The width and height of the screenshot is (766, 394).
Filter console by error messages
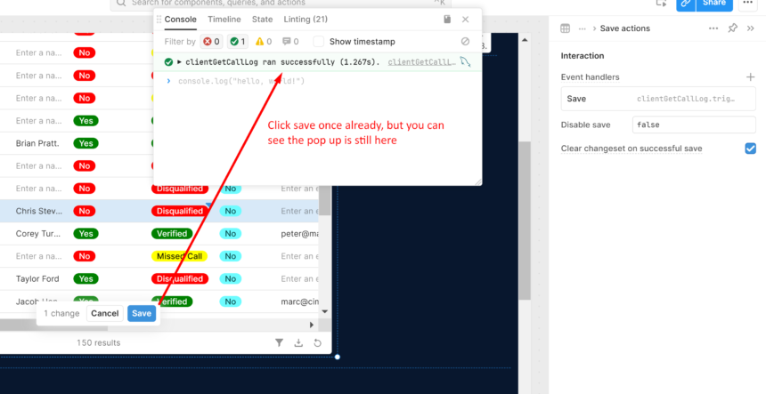(x=211, y=42)
